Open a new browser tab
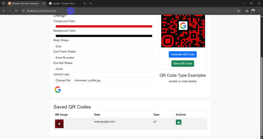Viewport: 263px width, 139px height. tap(91, 3)
